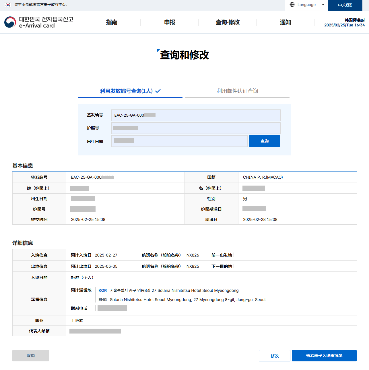Click the entry date 2025-02-27
Screen dimensions: 369x370
pyautogui.click(x=106, y=255)
